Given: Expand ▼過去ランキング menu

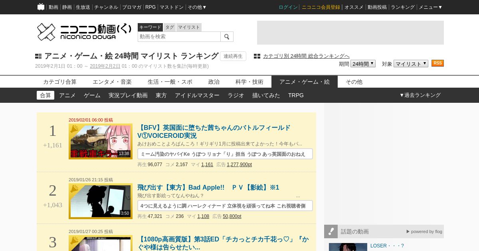Looking at the screenshot, I should (x=420, y=95).
